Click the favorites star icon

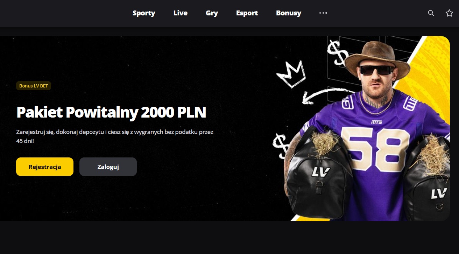pos(449,13)
